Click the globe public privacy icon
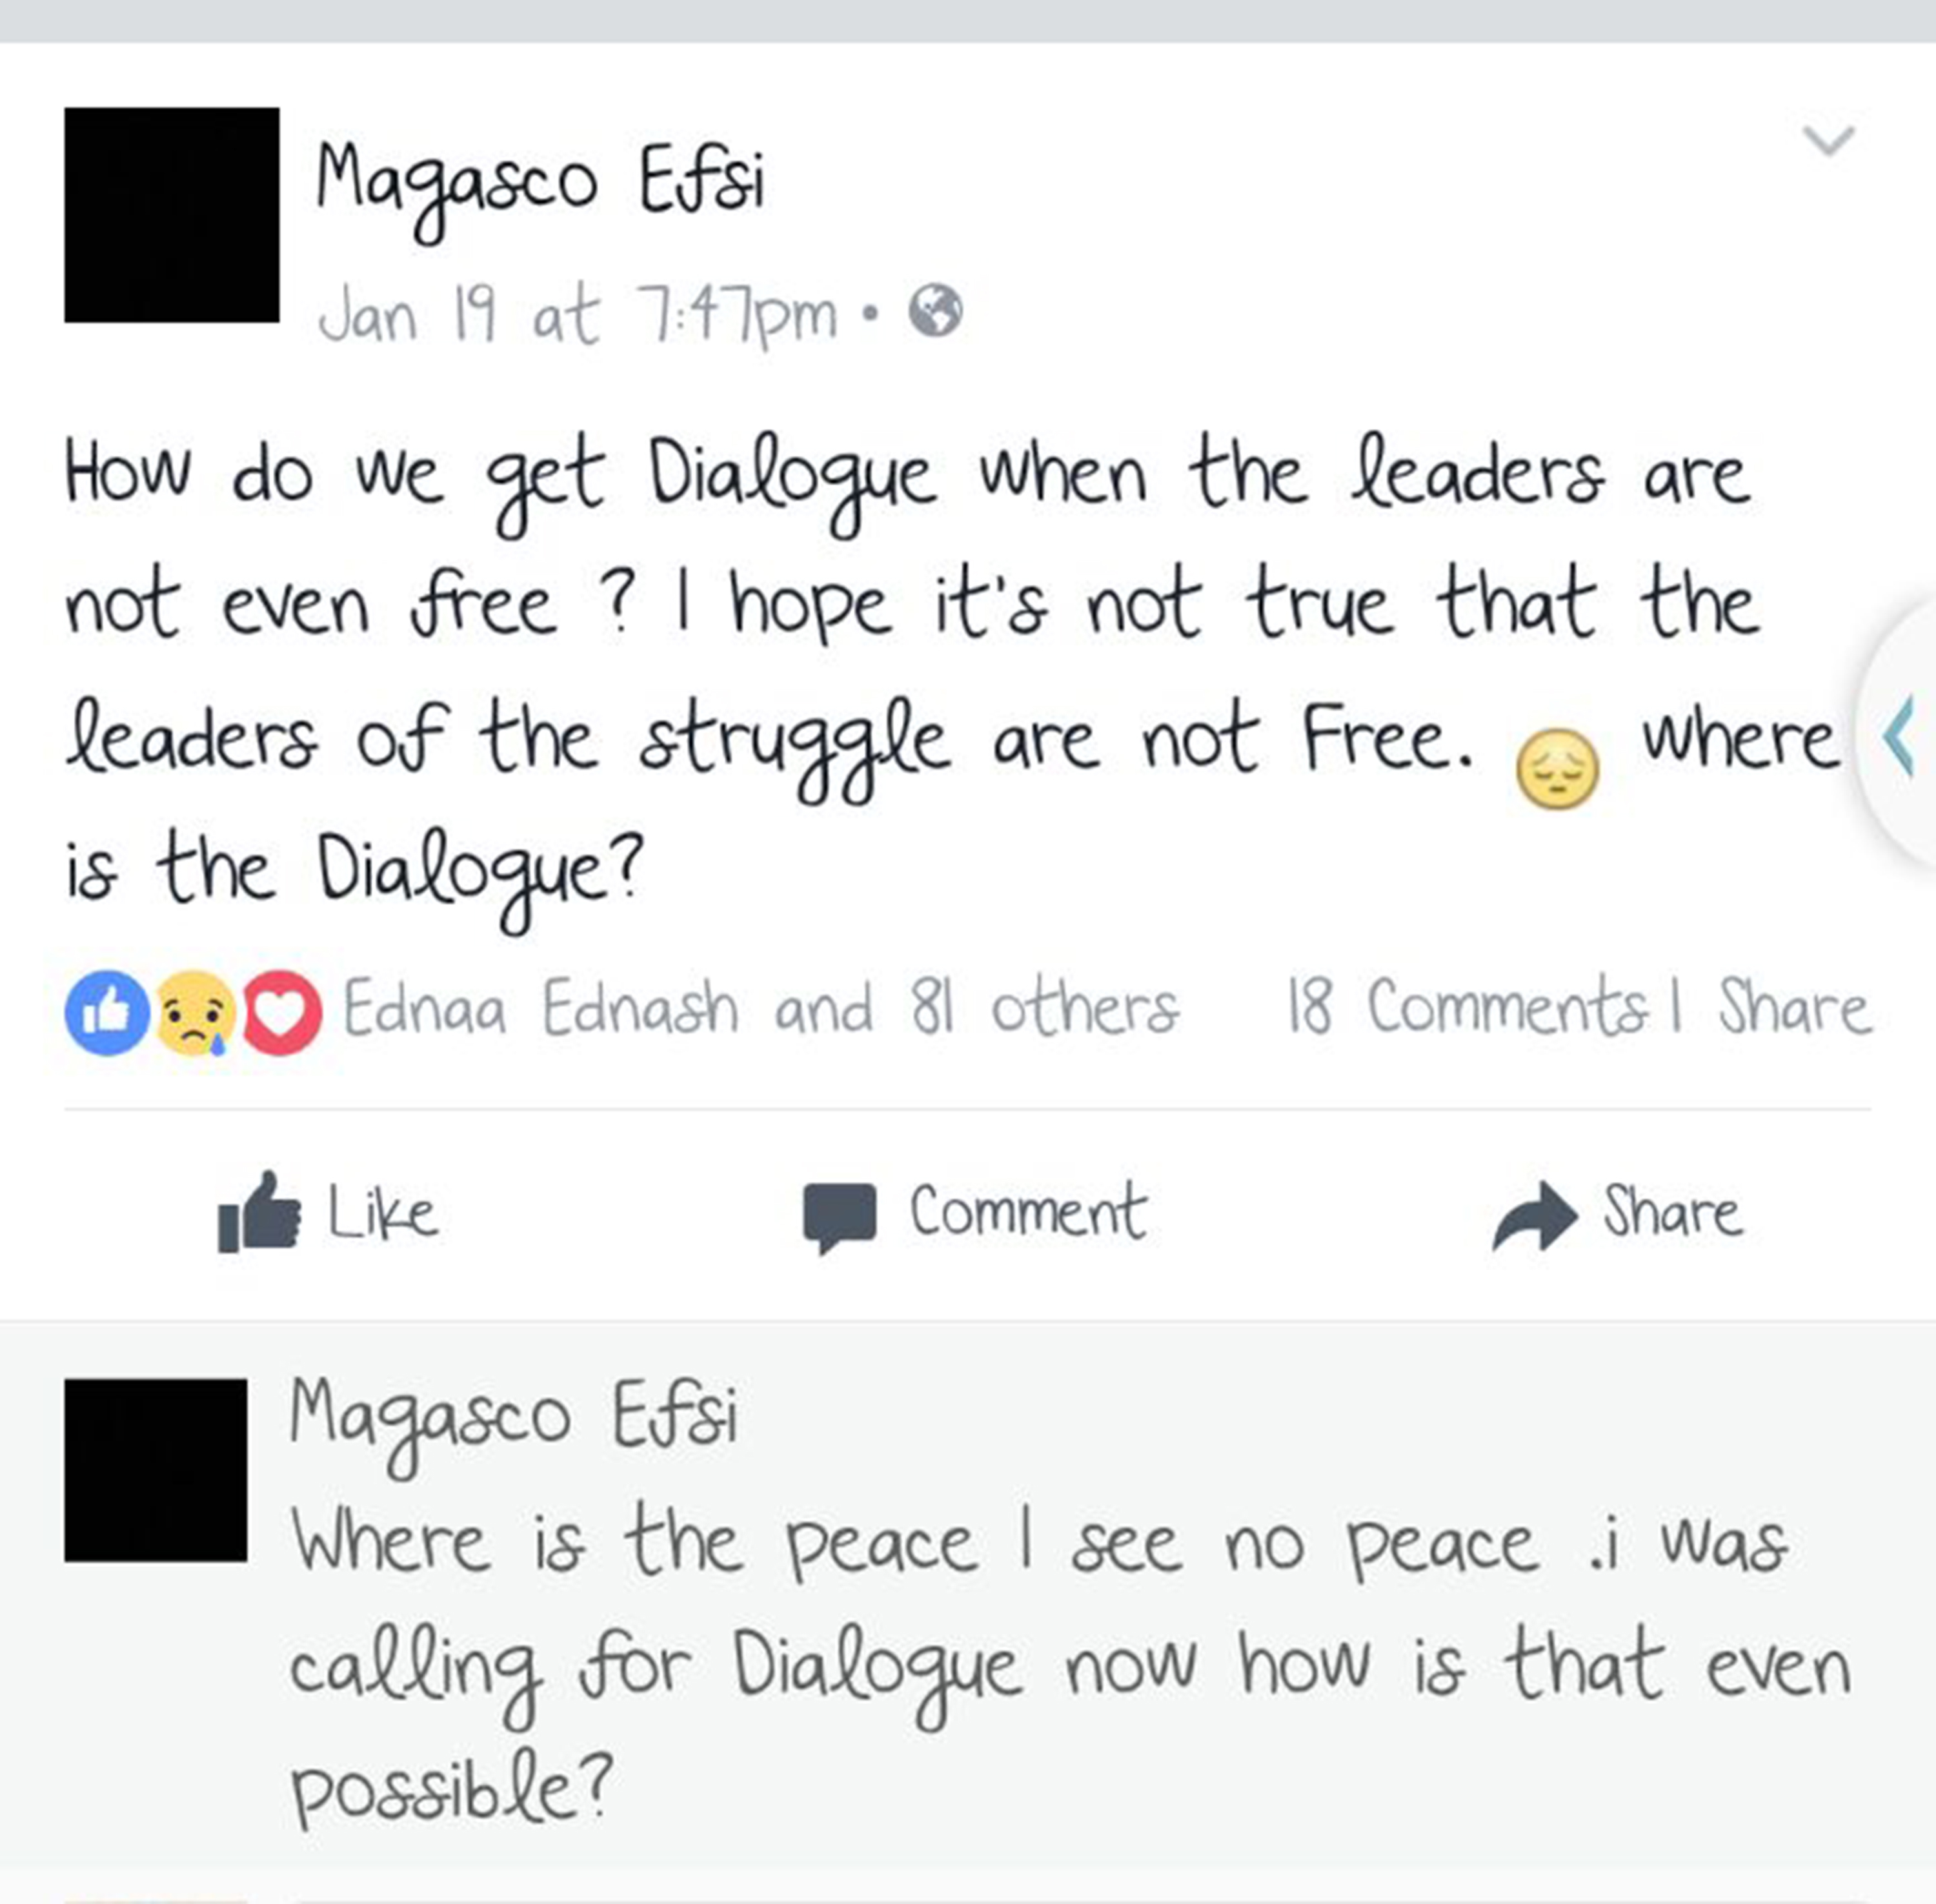The height and width of the screenshot is (1904, 1936). click(935, 311)
